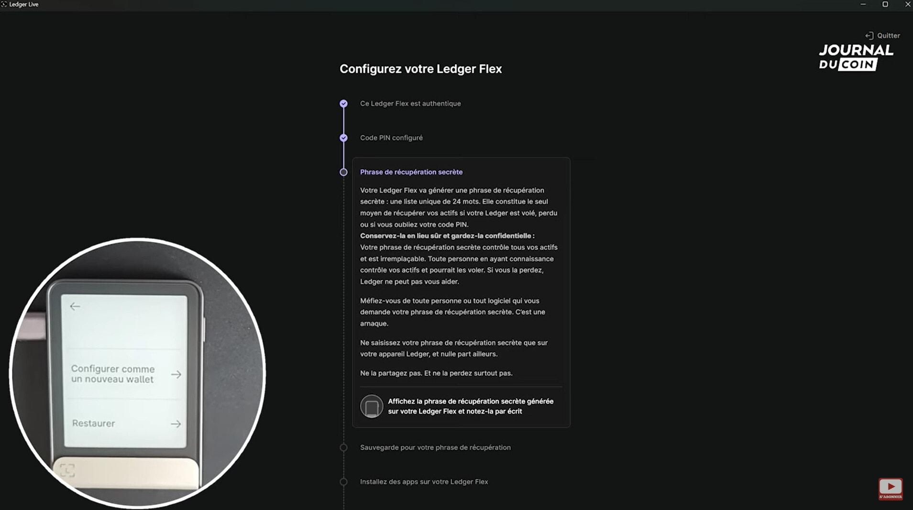Expand Sauvegarde pour votre phrase de récupération
The height and width of the screenshot is (510, 913).
(x=435, y=448)
